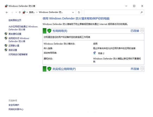This screenshot has width=153, height=117.
Task: Open 网络和共享中心 link
Action: click(x=16, y=109)
